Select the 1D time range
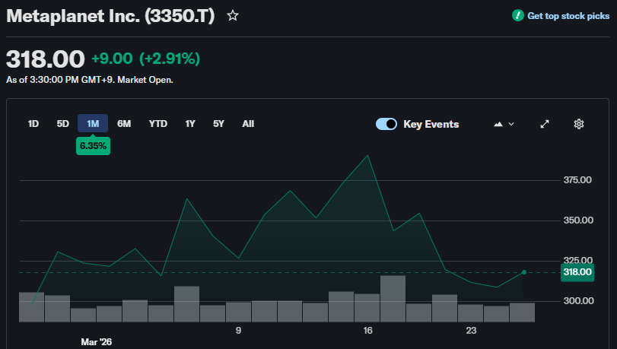 click(33, 124)
